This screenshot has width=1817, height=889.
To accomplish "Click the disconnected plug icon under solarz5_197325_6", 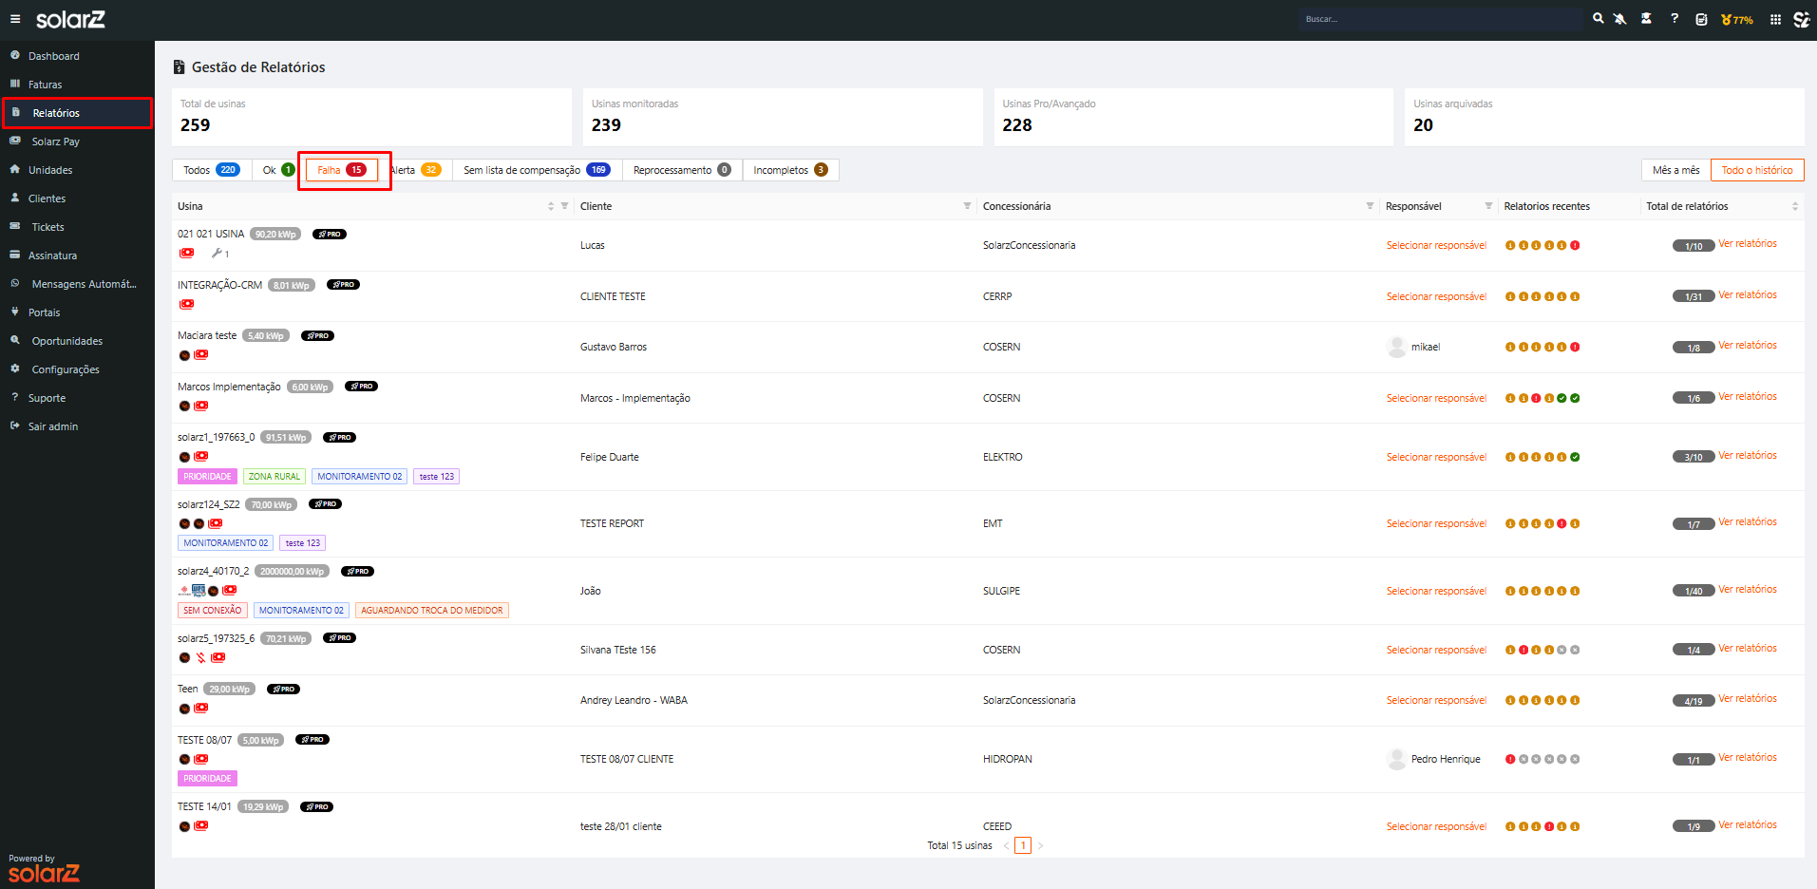I will (200, 657).
